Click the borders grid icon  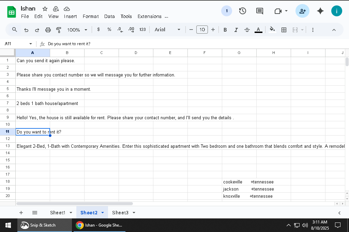point(284,30)
